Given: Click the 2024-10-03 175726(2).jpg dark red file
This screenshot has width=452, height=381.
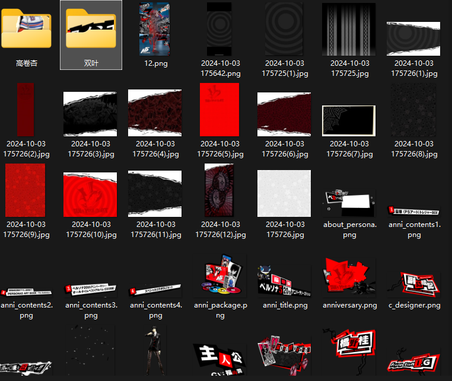Looking at the screenshot, I should [x=26, y=110].
